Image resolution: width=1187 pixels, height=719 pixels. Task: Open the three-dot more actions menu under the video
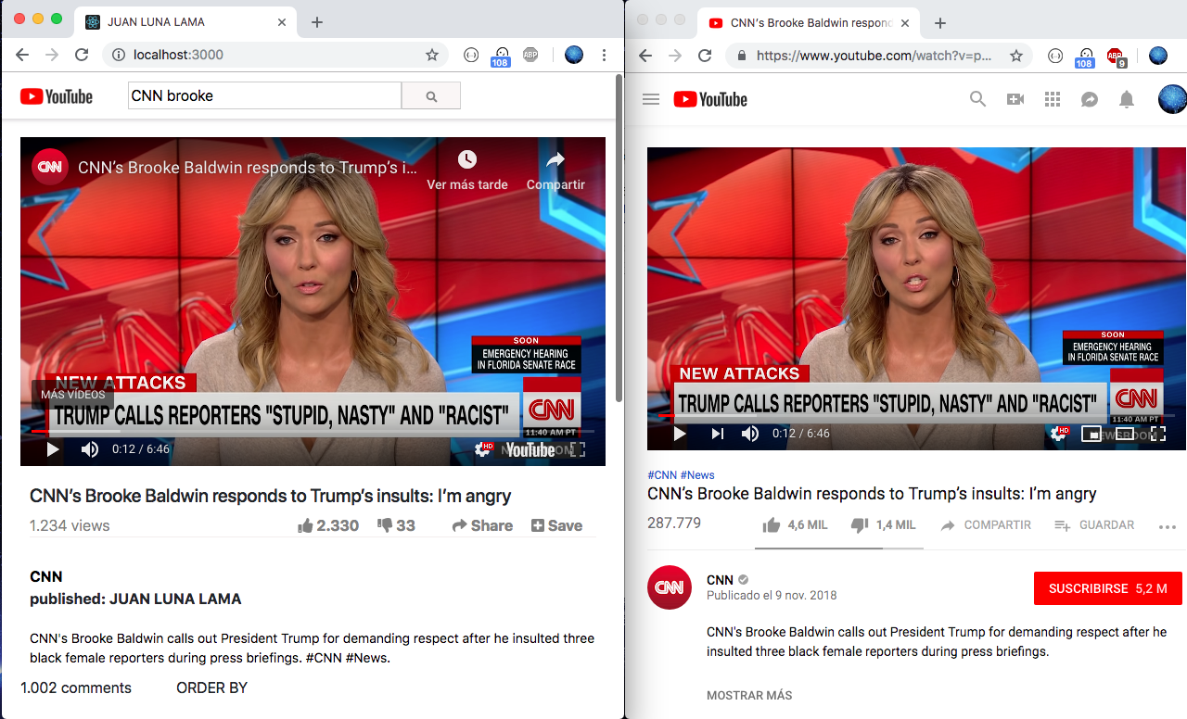point(1168,526)
